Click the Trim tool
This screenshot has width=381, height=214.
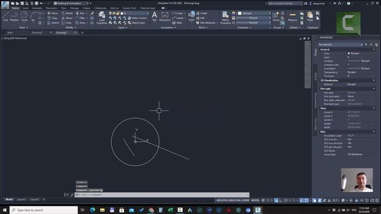80,13
